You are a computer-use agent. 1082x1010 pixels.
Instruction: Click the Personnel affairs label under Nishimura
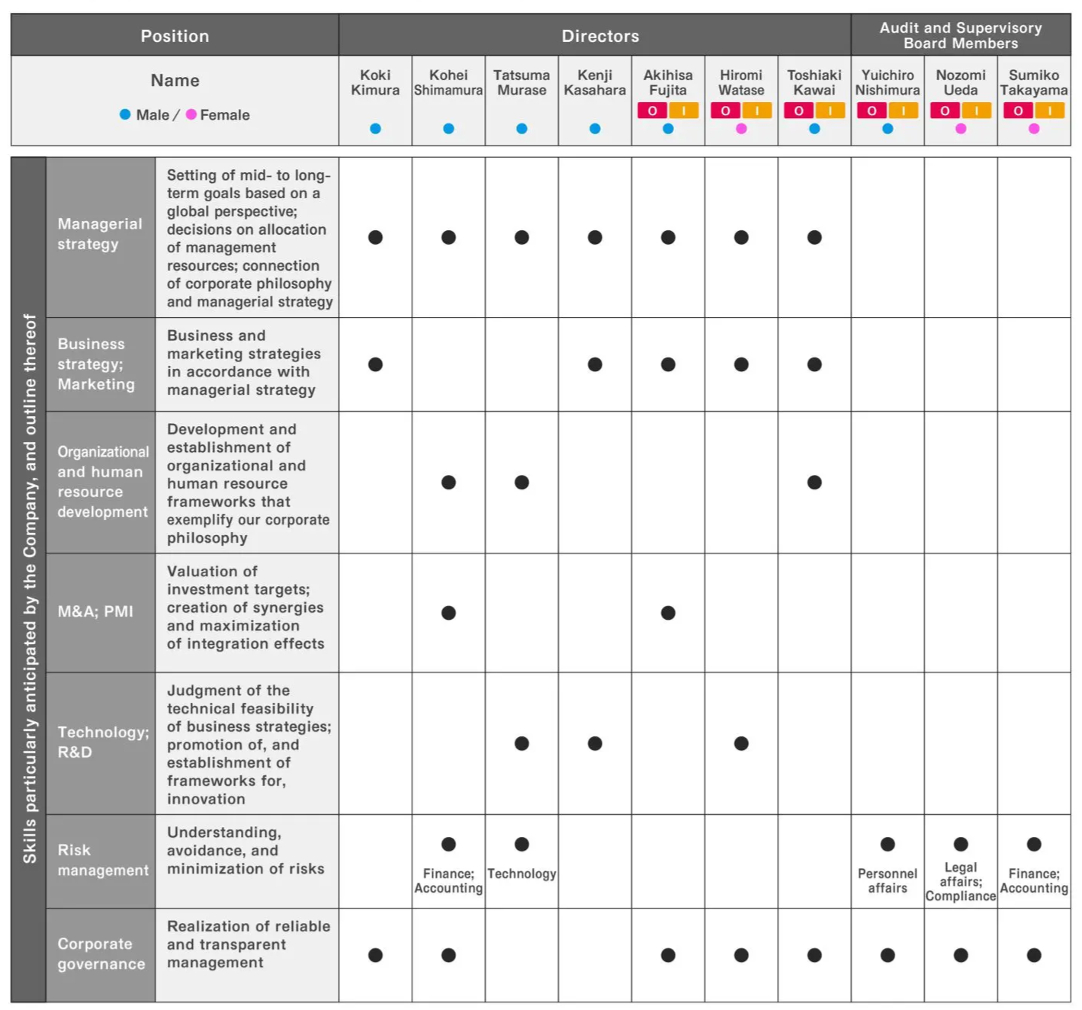click(x=888, y=880)
